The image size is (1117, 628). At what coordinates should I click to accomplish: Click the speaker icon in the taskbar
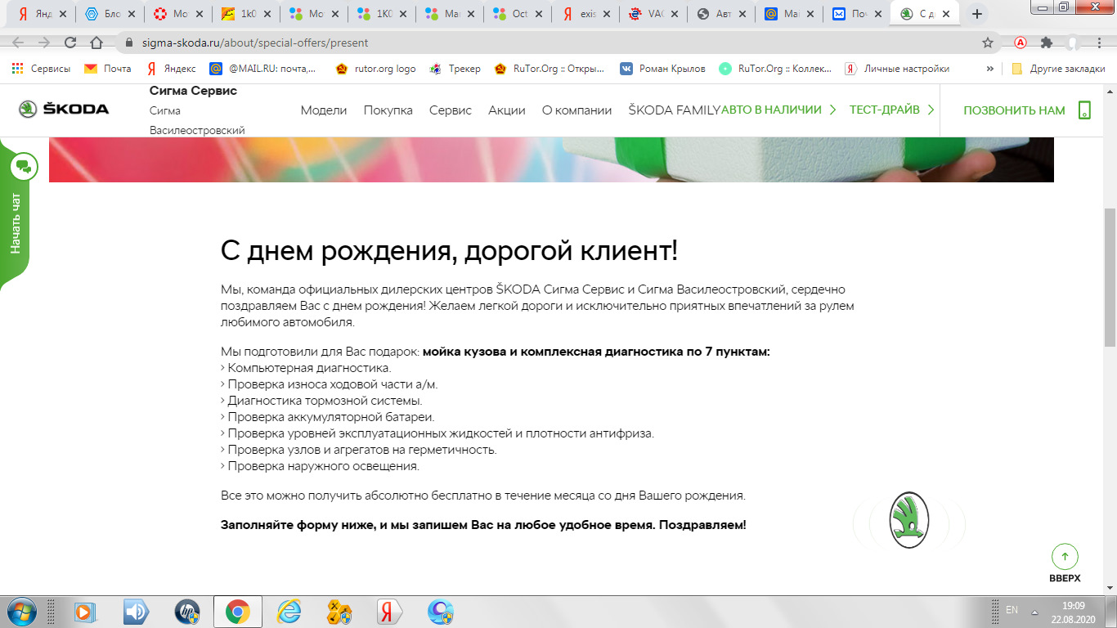(x=135, y=612)
